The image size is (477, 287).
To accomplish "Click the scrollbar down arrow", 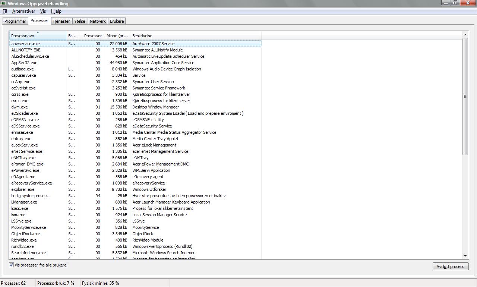I will click(x=465, y=256).
